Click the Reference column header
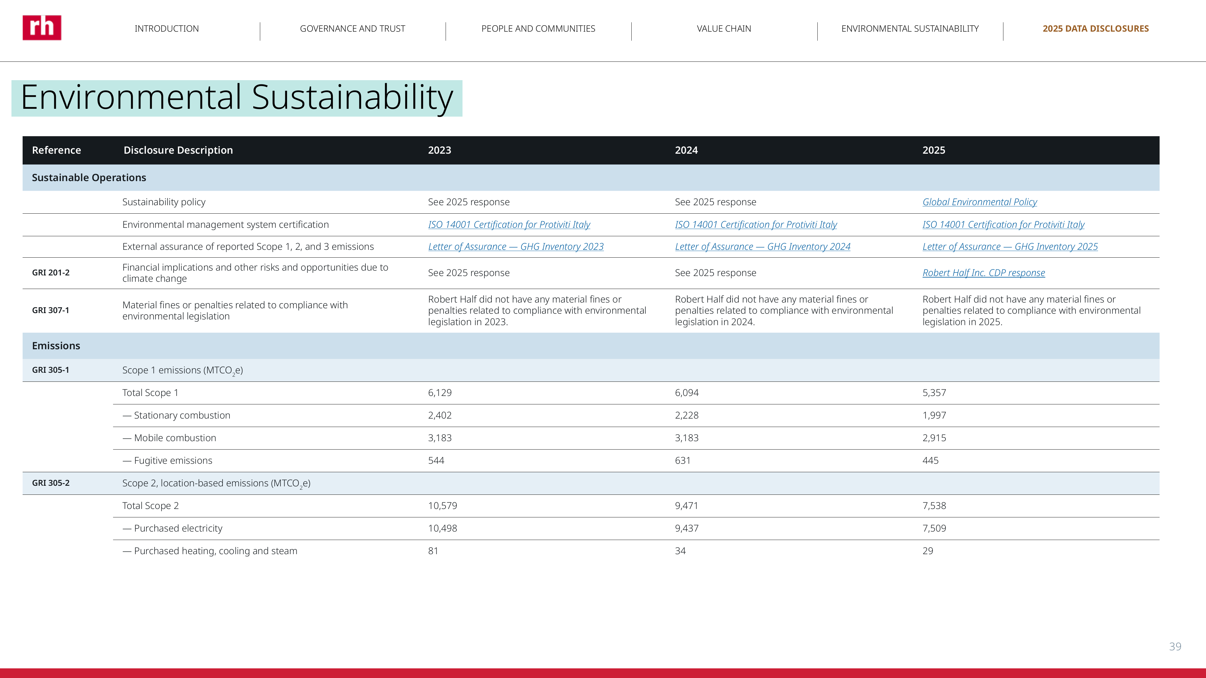This screenshot has height=678, width=1206. pyautogui.click(x=56, y=150)
